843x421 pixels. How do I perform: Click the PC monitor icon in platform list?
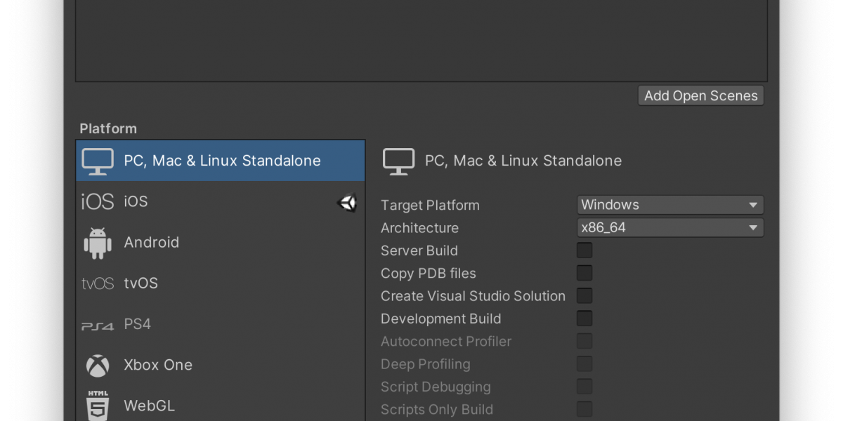(x=98, y=161)
